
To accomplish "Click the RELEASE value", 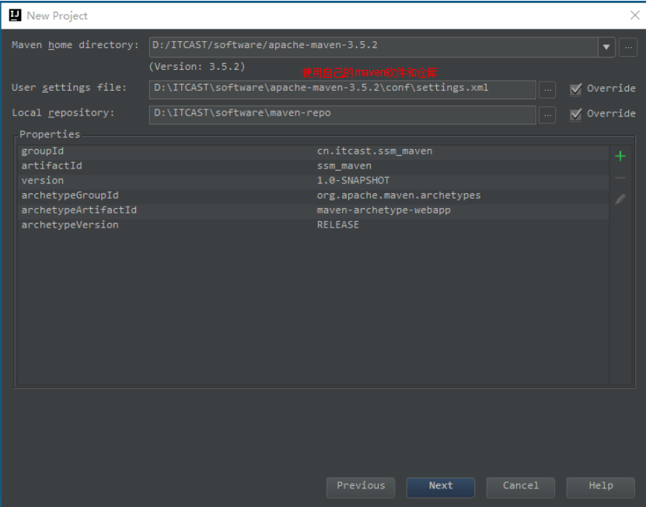I will tap(338, 225).
